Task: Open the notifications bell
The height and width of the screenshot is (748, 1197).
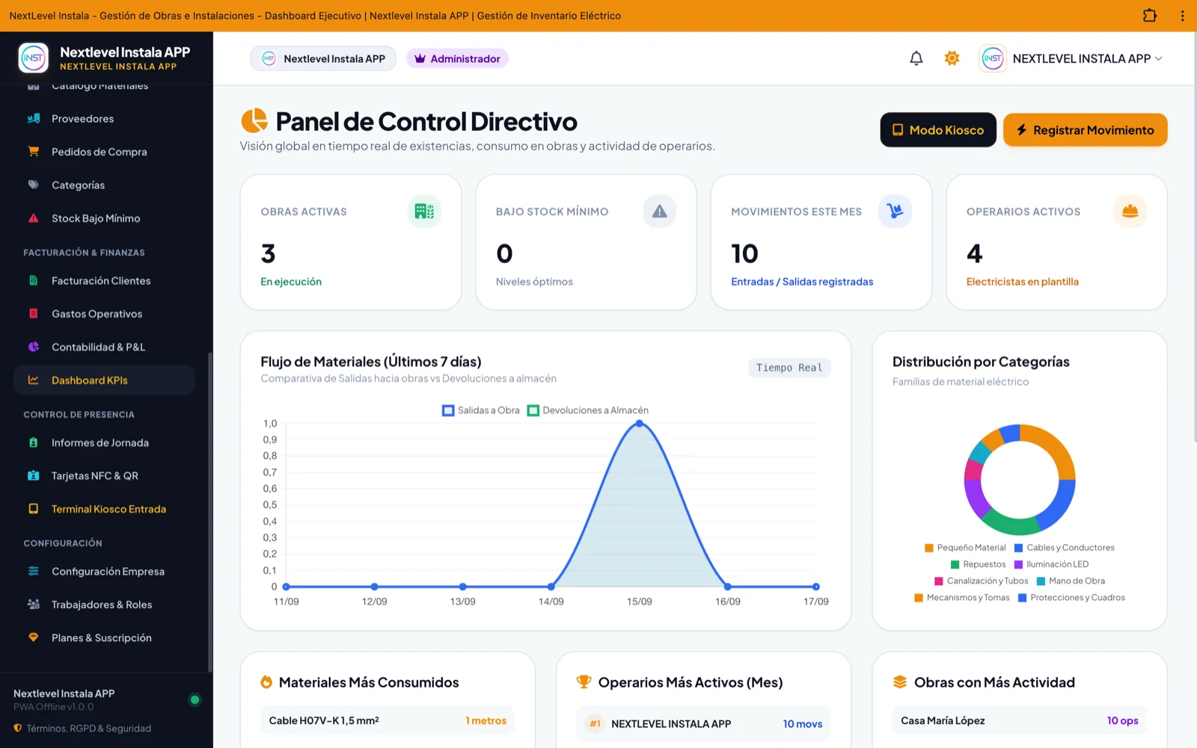Action: click(x=916, y=58)
